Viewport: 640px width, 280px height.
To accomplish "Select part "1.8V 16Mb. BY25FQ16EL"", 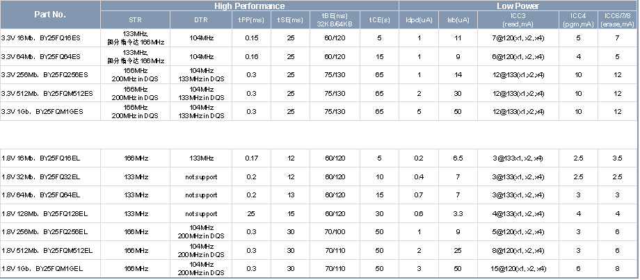I will (x=41, y=158).
